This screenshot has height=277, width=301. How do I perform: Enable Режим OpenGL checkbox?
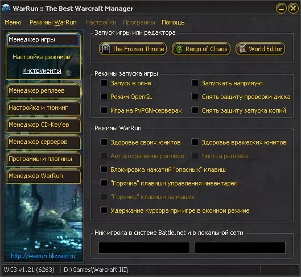[104, 97]
